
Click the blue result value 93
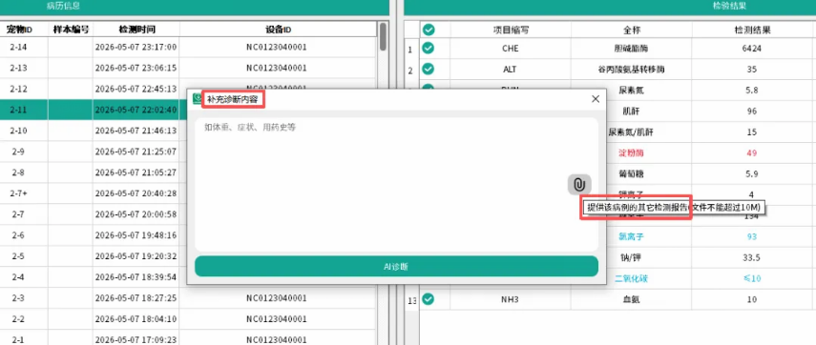tap(751, 237)
